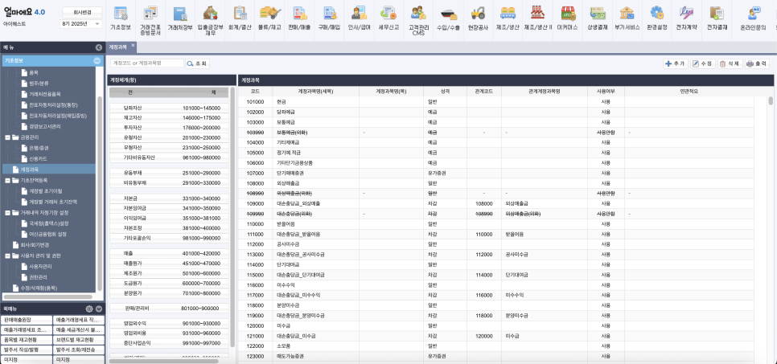Select account row 108000 외상매출금
777x364 pixels.
pyautogui.click(x=495, y=183)
